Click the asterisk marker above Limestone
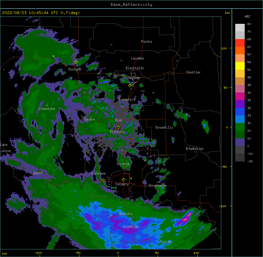Screen dimensions: 263x257 tap(47, 106)
